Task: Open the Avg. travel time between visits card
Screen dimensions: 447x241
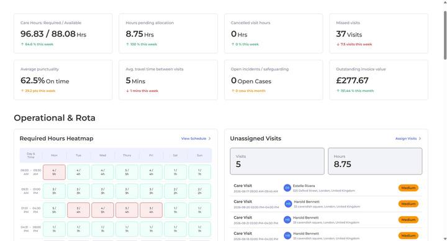Action: (168, 80)
